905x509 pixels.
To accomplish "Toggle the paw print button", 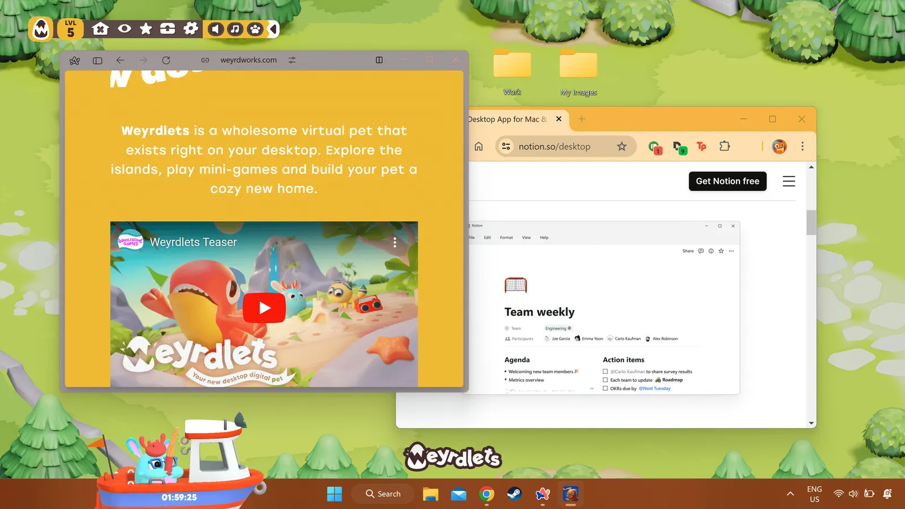I will (255, 29).
